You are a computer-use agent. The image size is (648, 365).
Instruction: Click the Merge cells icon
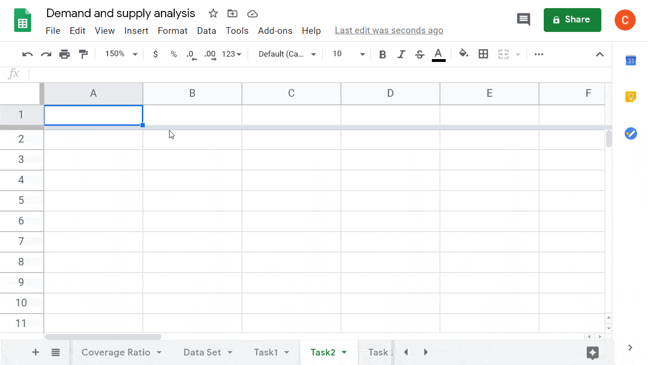503,54
